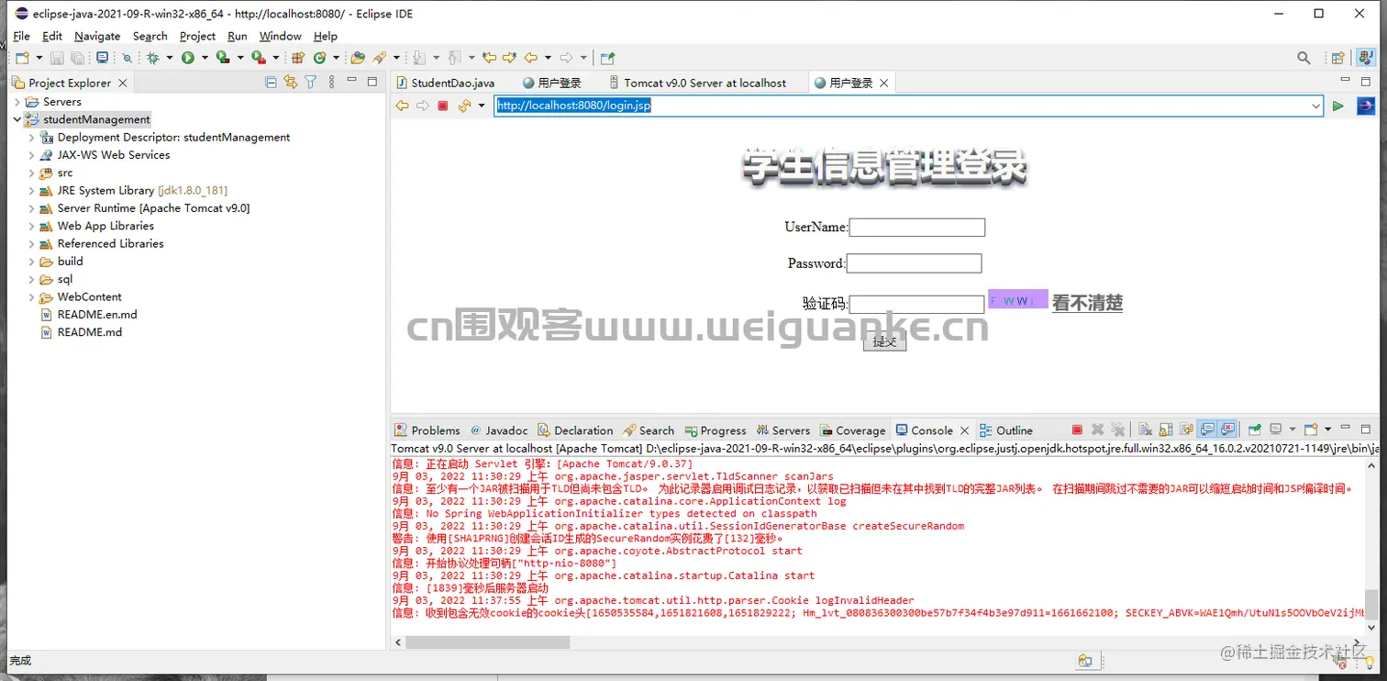
Task: Open the Run button dropdown arrow
Action: 204,58
